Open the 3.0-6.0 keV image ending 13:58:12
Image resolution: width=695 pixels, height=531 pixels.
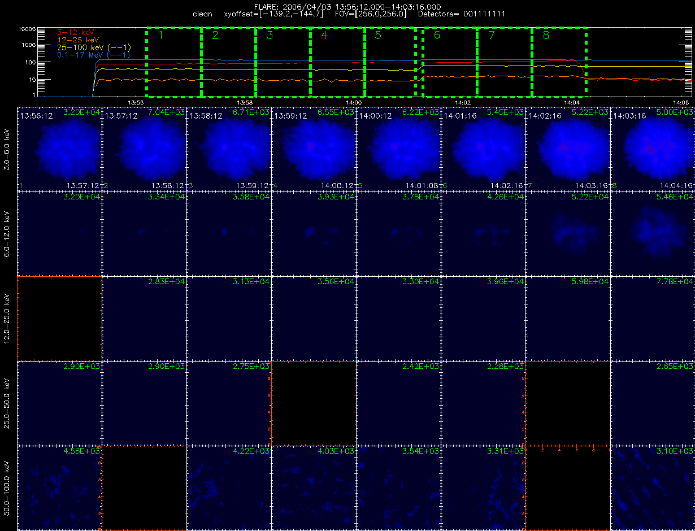coord(144,149)
